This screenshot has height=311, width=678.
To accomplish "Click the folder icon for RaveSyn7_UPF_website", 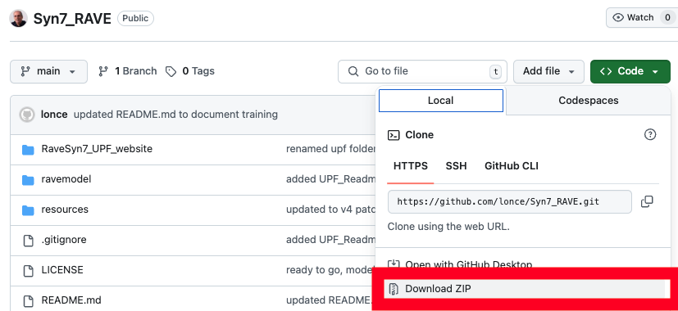I will 28,150.
